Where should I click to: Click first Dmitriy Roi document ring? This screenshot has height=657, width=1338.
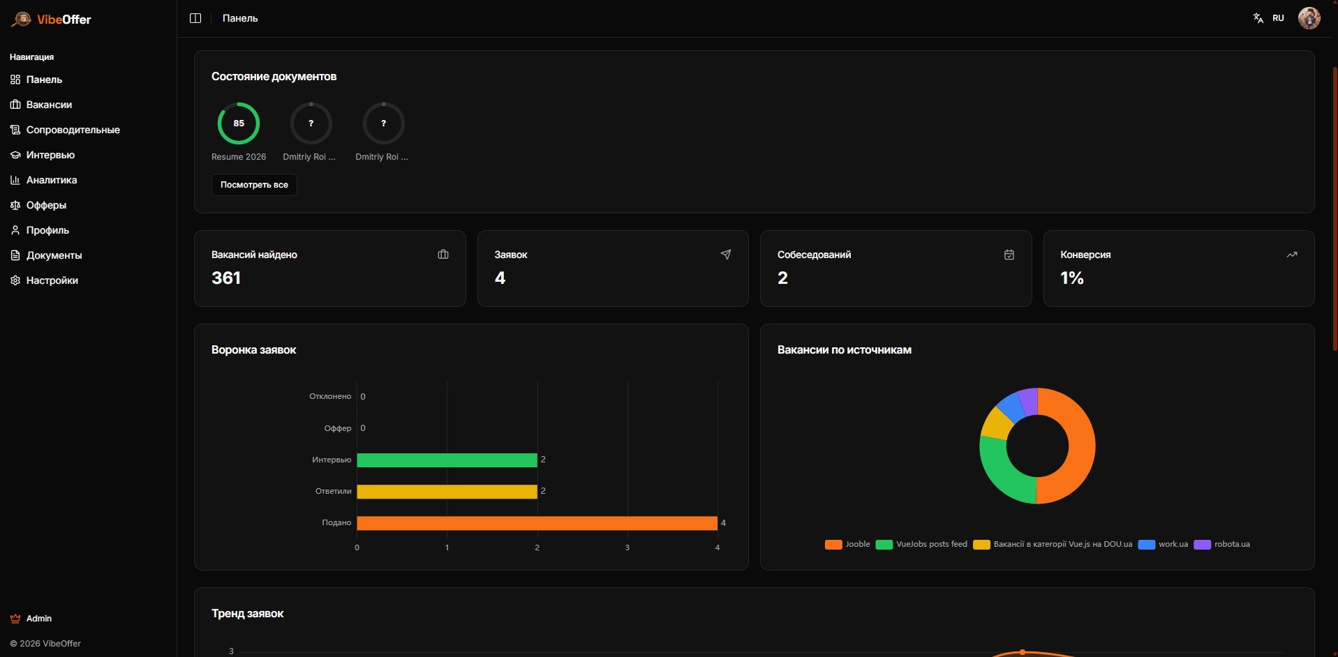click(x=311, y=123)
